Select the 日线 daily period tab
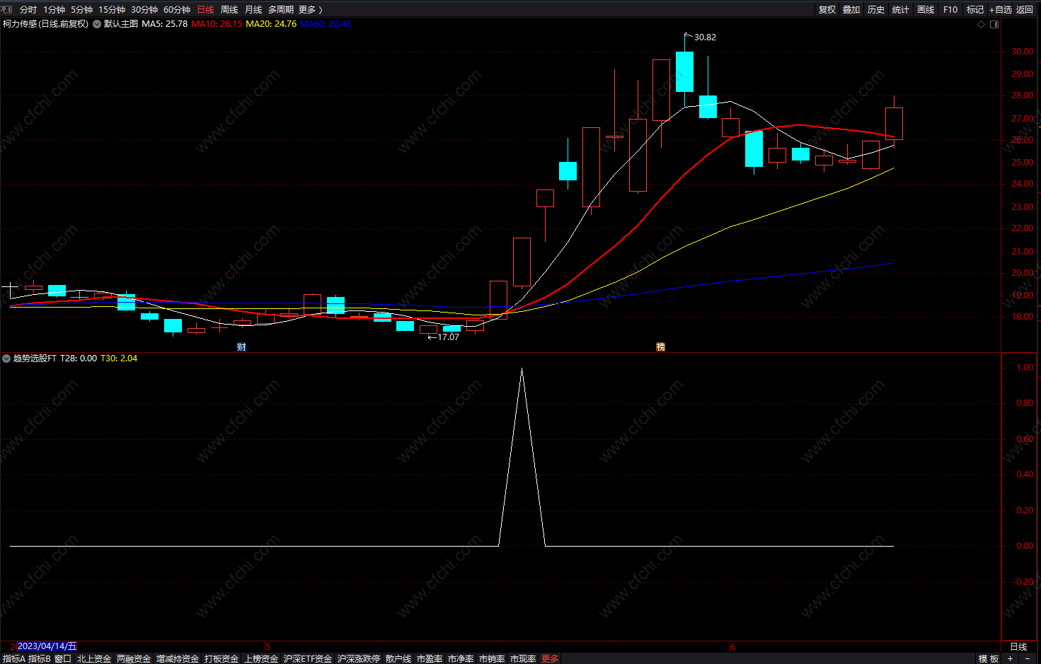Image resolution: width=1041 pixels, height=664 pixels. (x=205, y=9)
